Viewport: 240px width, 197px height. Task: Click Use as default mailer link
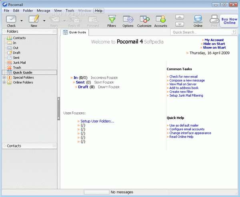tap(184, 125)
